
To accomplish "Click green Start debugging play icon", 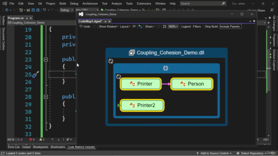I will coord(102,10).
